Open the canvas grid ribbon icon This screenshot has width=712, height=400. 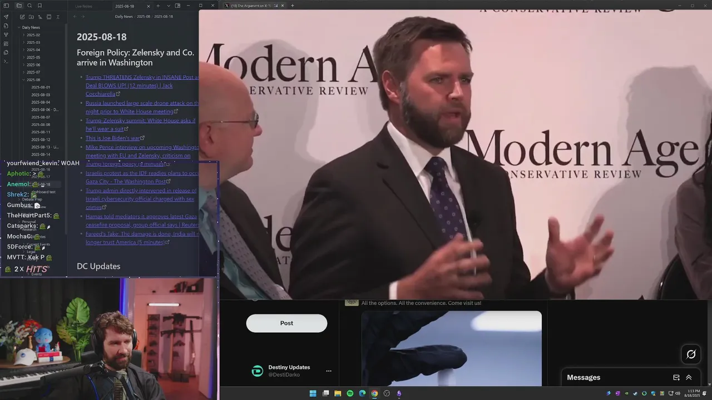(6, 43)
